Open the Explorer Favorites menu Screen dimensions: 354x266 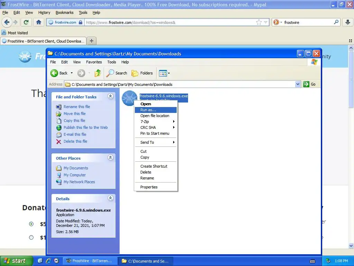pyautogui.click(x=94, y=62)
